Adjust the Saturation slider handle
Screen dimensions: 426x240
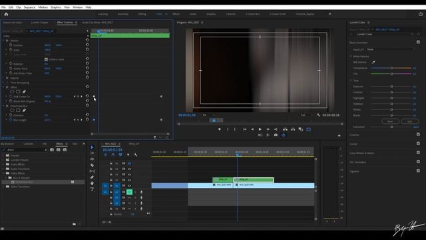click(391, 127)
